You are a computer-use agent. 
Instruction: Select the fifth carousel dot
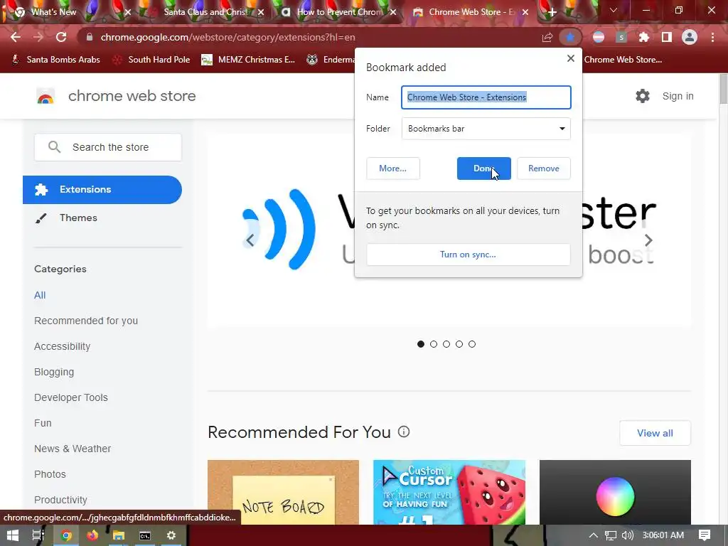click(472, 344)
